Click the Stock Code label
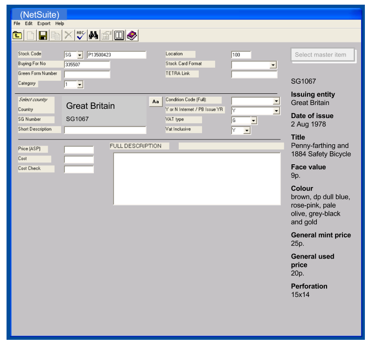370x344 pixels. [30, 54]
